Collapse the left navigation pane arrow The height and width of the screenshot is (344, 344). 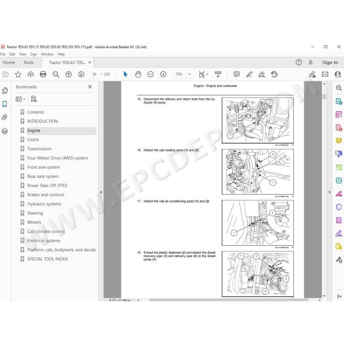pos(101,192)
